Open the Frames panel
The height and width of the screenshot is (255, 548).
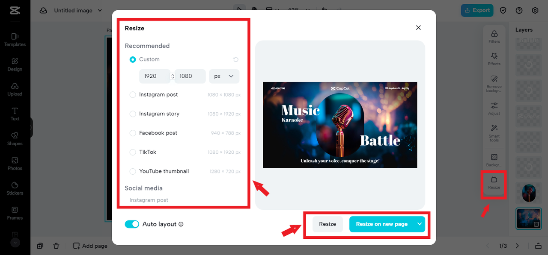[15, 213]
